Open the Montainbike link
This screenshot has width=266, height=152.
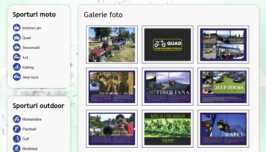[x=32, y=119]
